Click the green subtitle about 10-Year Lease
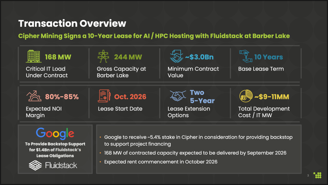This screenshot has width=328, height=185. click(x=154, y=36)
